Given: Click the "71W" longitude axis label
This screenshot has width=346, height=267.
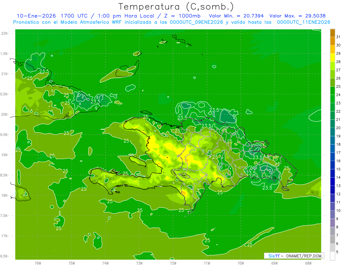Looking at the screenshot, I should (207, 263).
